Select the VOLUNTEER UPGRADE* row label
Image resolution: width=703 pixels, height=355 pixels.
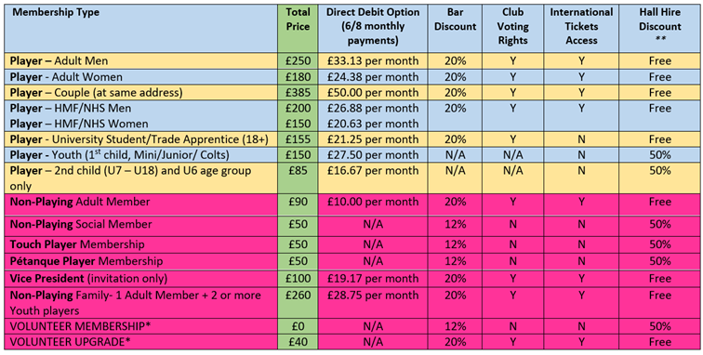(70, 342)
